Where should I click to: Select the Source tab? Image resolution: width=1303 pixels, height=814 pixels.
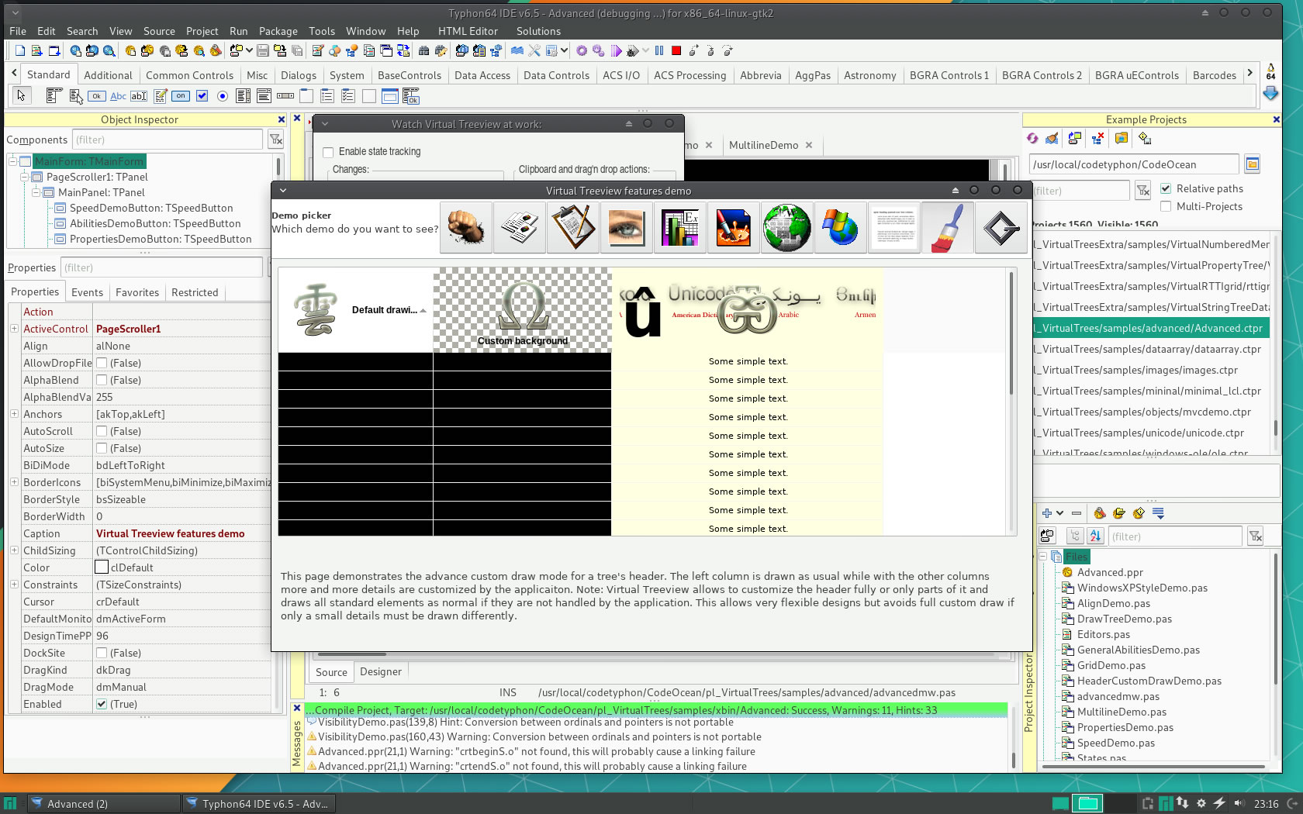point(331,672)
